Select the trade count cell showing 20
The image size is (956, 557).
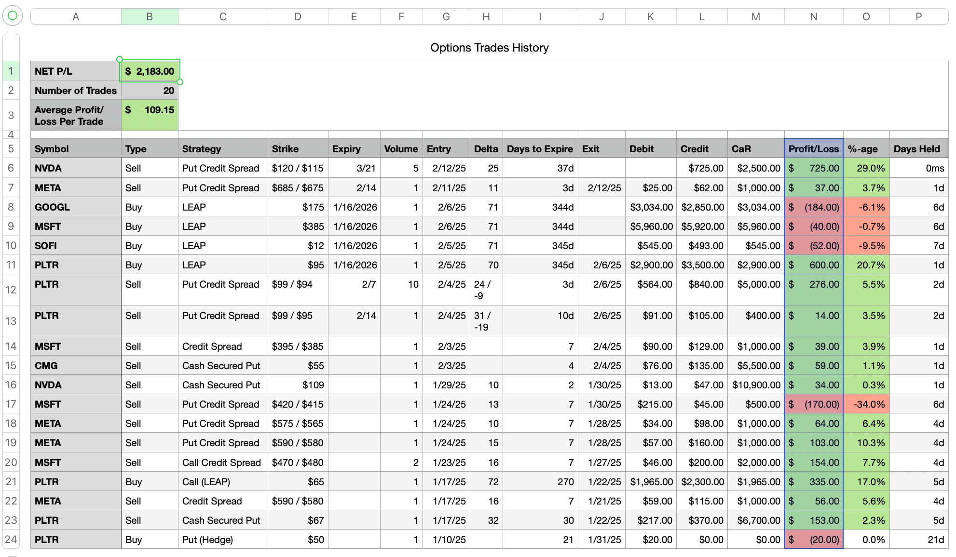[150, 90]
